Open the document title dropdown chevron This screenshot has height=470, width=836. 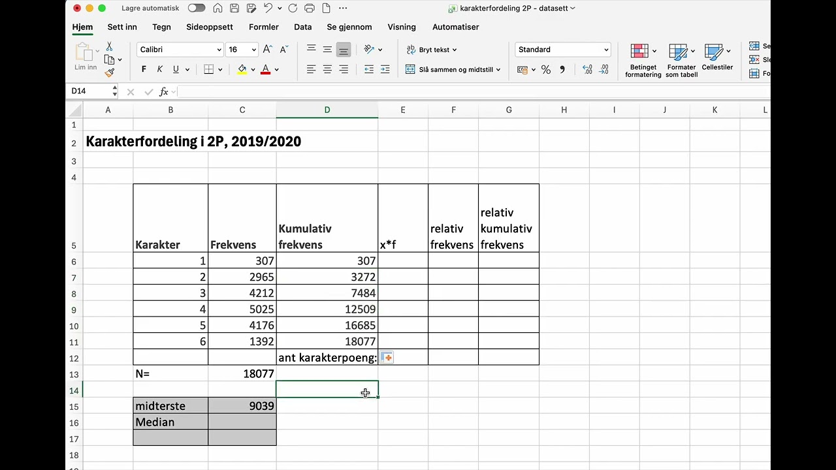point(573,8)
